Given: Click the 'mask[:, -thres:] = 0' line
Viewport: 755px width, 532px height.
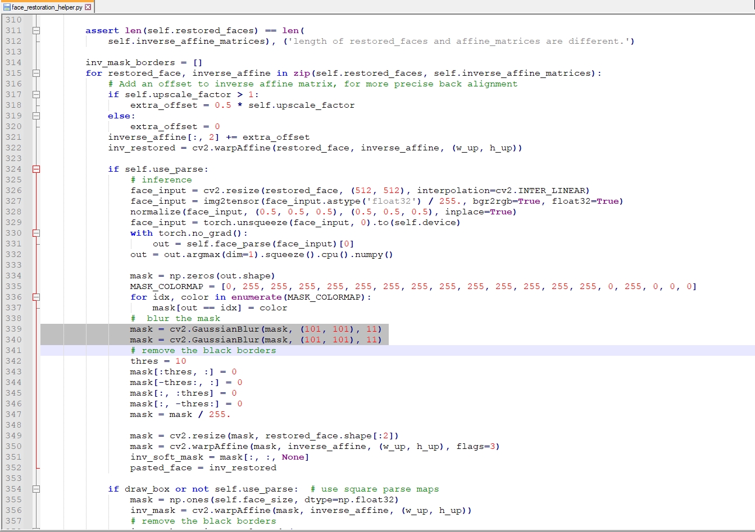Looking at the screenshot, I should (187, 404).
